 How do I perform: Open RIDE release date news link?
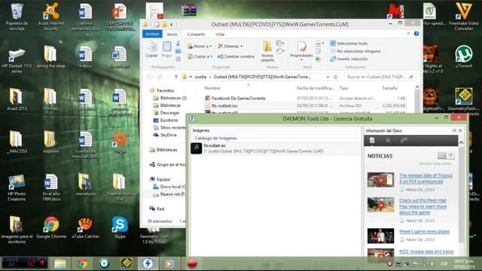tap(426, 251)
